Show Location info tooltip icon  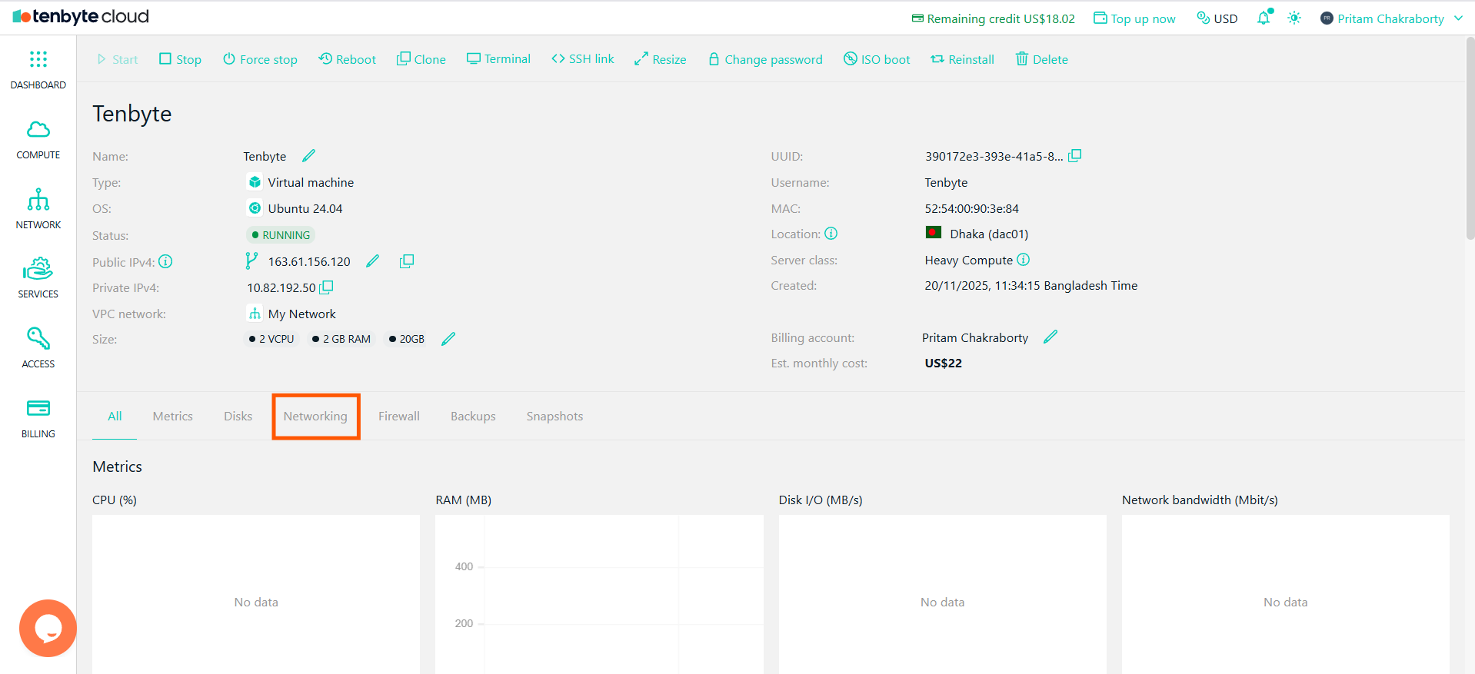click(x=831, y=234)
